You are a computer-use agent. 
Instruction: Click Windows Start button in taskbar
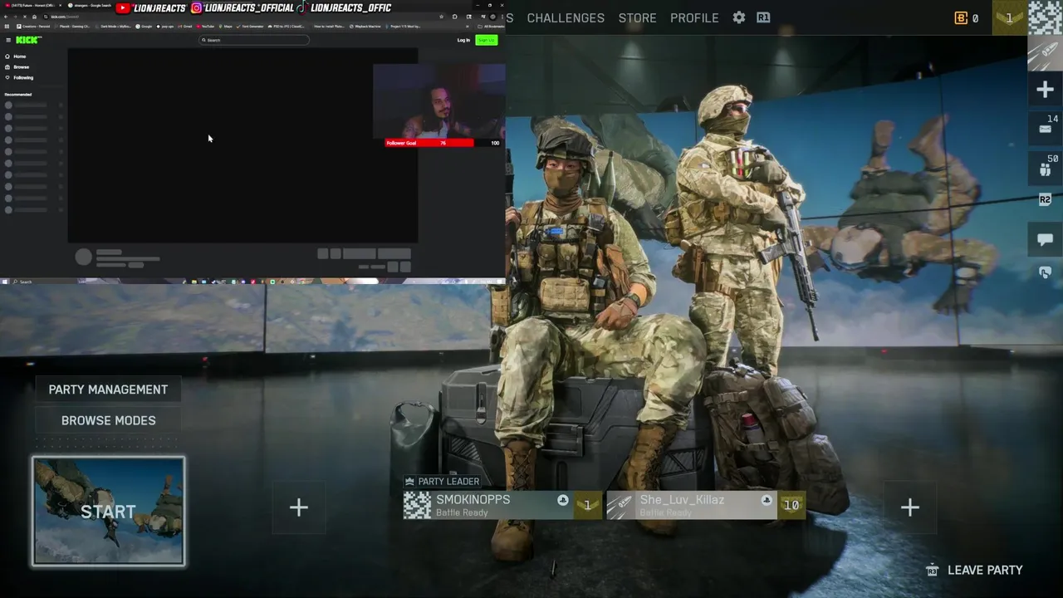[x=4, y=282]
